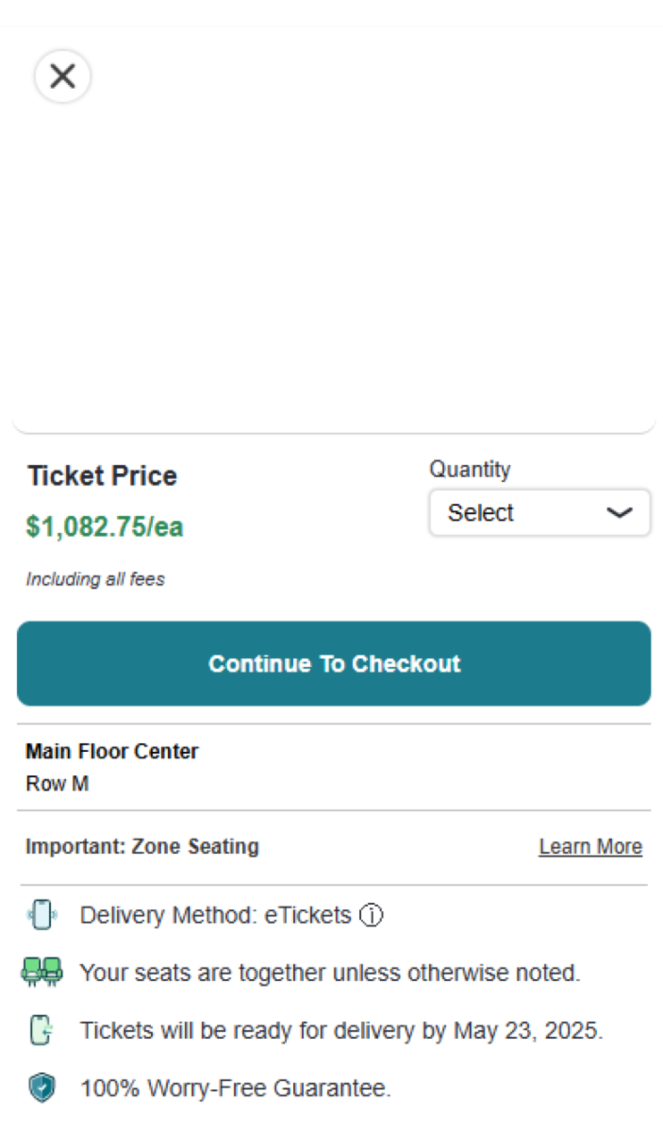Open the Quantity Select dropdown
The image size is (663, 1132).
pyautogui.click(x=539, y=513)
